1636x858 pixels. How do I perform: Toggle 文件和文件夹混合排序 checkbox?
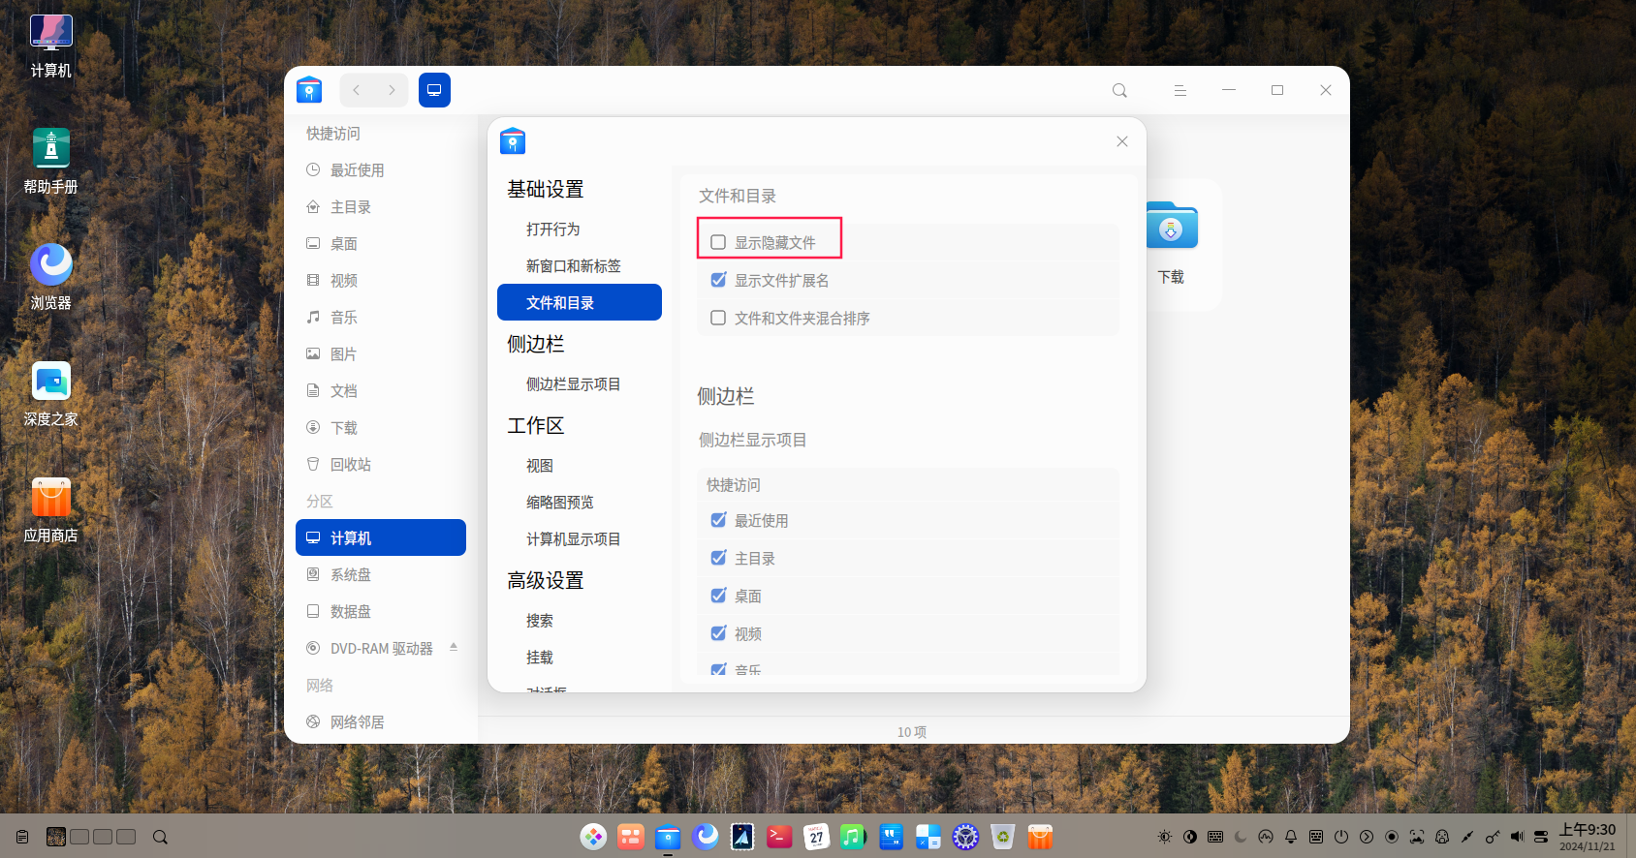(718, 318)
